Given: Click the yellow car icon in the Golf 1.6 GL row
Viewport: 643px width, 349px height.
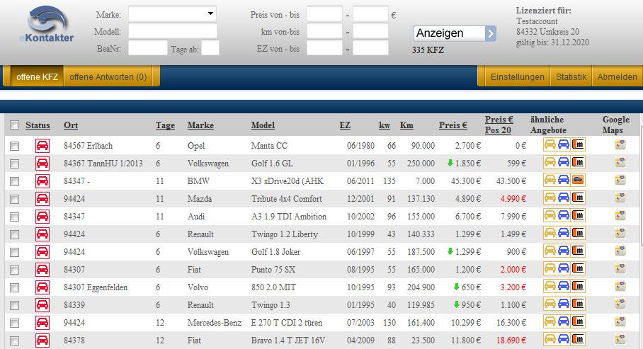Looking at the screenshot, I should 550,162.
